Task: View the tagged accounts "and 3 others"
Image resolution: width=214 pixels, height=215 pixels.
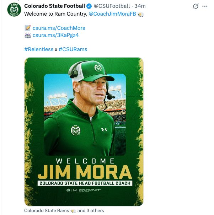Action: click(91, 211)
